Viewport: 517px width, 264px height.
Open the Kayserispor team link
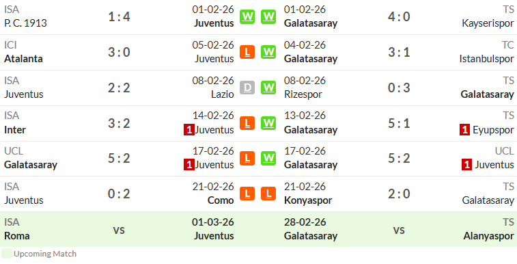tap(488, 23)
